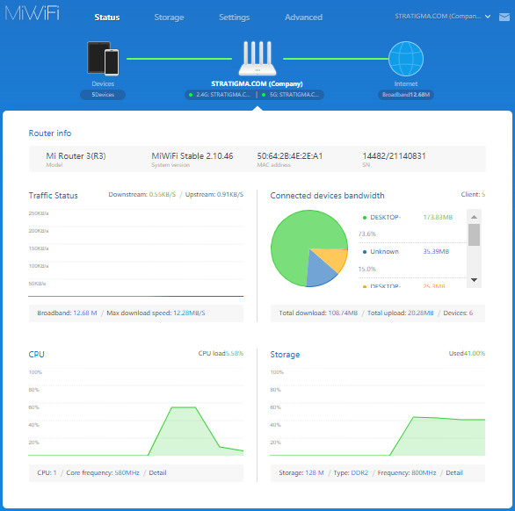The image size is (515, 511).
Task: Open the Storage tab
Action: (169, 18)
